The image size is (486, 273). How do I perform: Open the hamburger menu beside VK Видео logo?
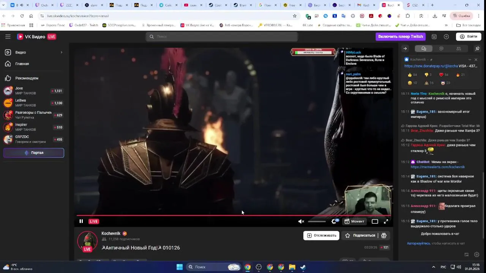click(8, 36)
